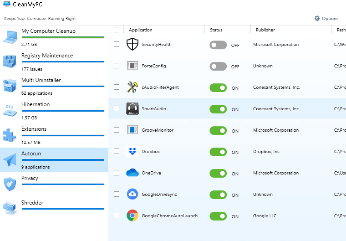
Task: Click the Extensions puzzle piece icon
Action: tap(10, 135)
